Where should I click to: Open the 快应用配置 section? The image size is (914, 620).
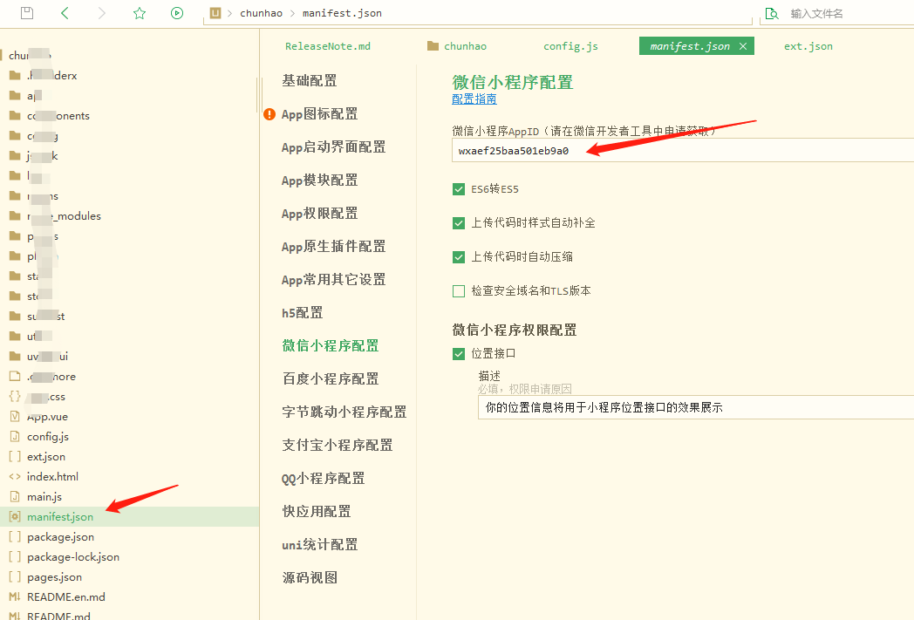317,512
